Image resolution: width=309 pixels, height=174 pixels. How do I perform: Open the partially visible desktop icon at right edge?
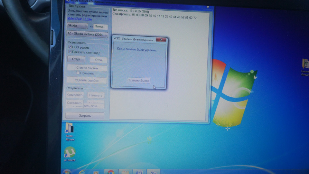[x=305, y=67]
